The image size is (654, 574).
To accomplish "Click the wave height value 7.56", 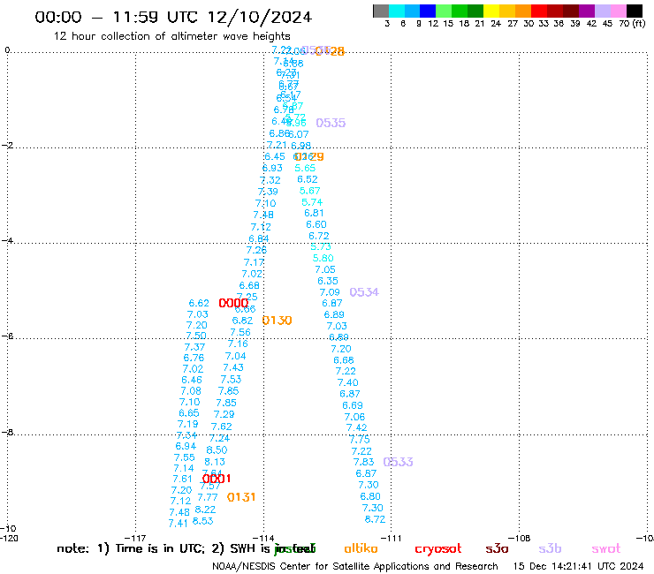I will [x=240, y=332].
